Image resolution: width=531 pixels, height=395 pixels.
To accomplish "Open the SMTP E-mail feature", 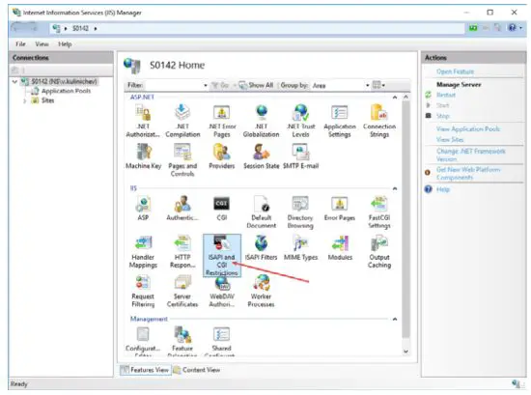I will (x=300, y=156).
